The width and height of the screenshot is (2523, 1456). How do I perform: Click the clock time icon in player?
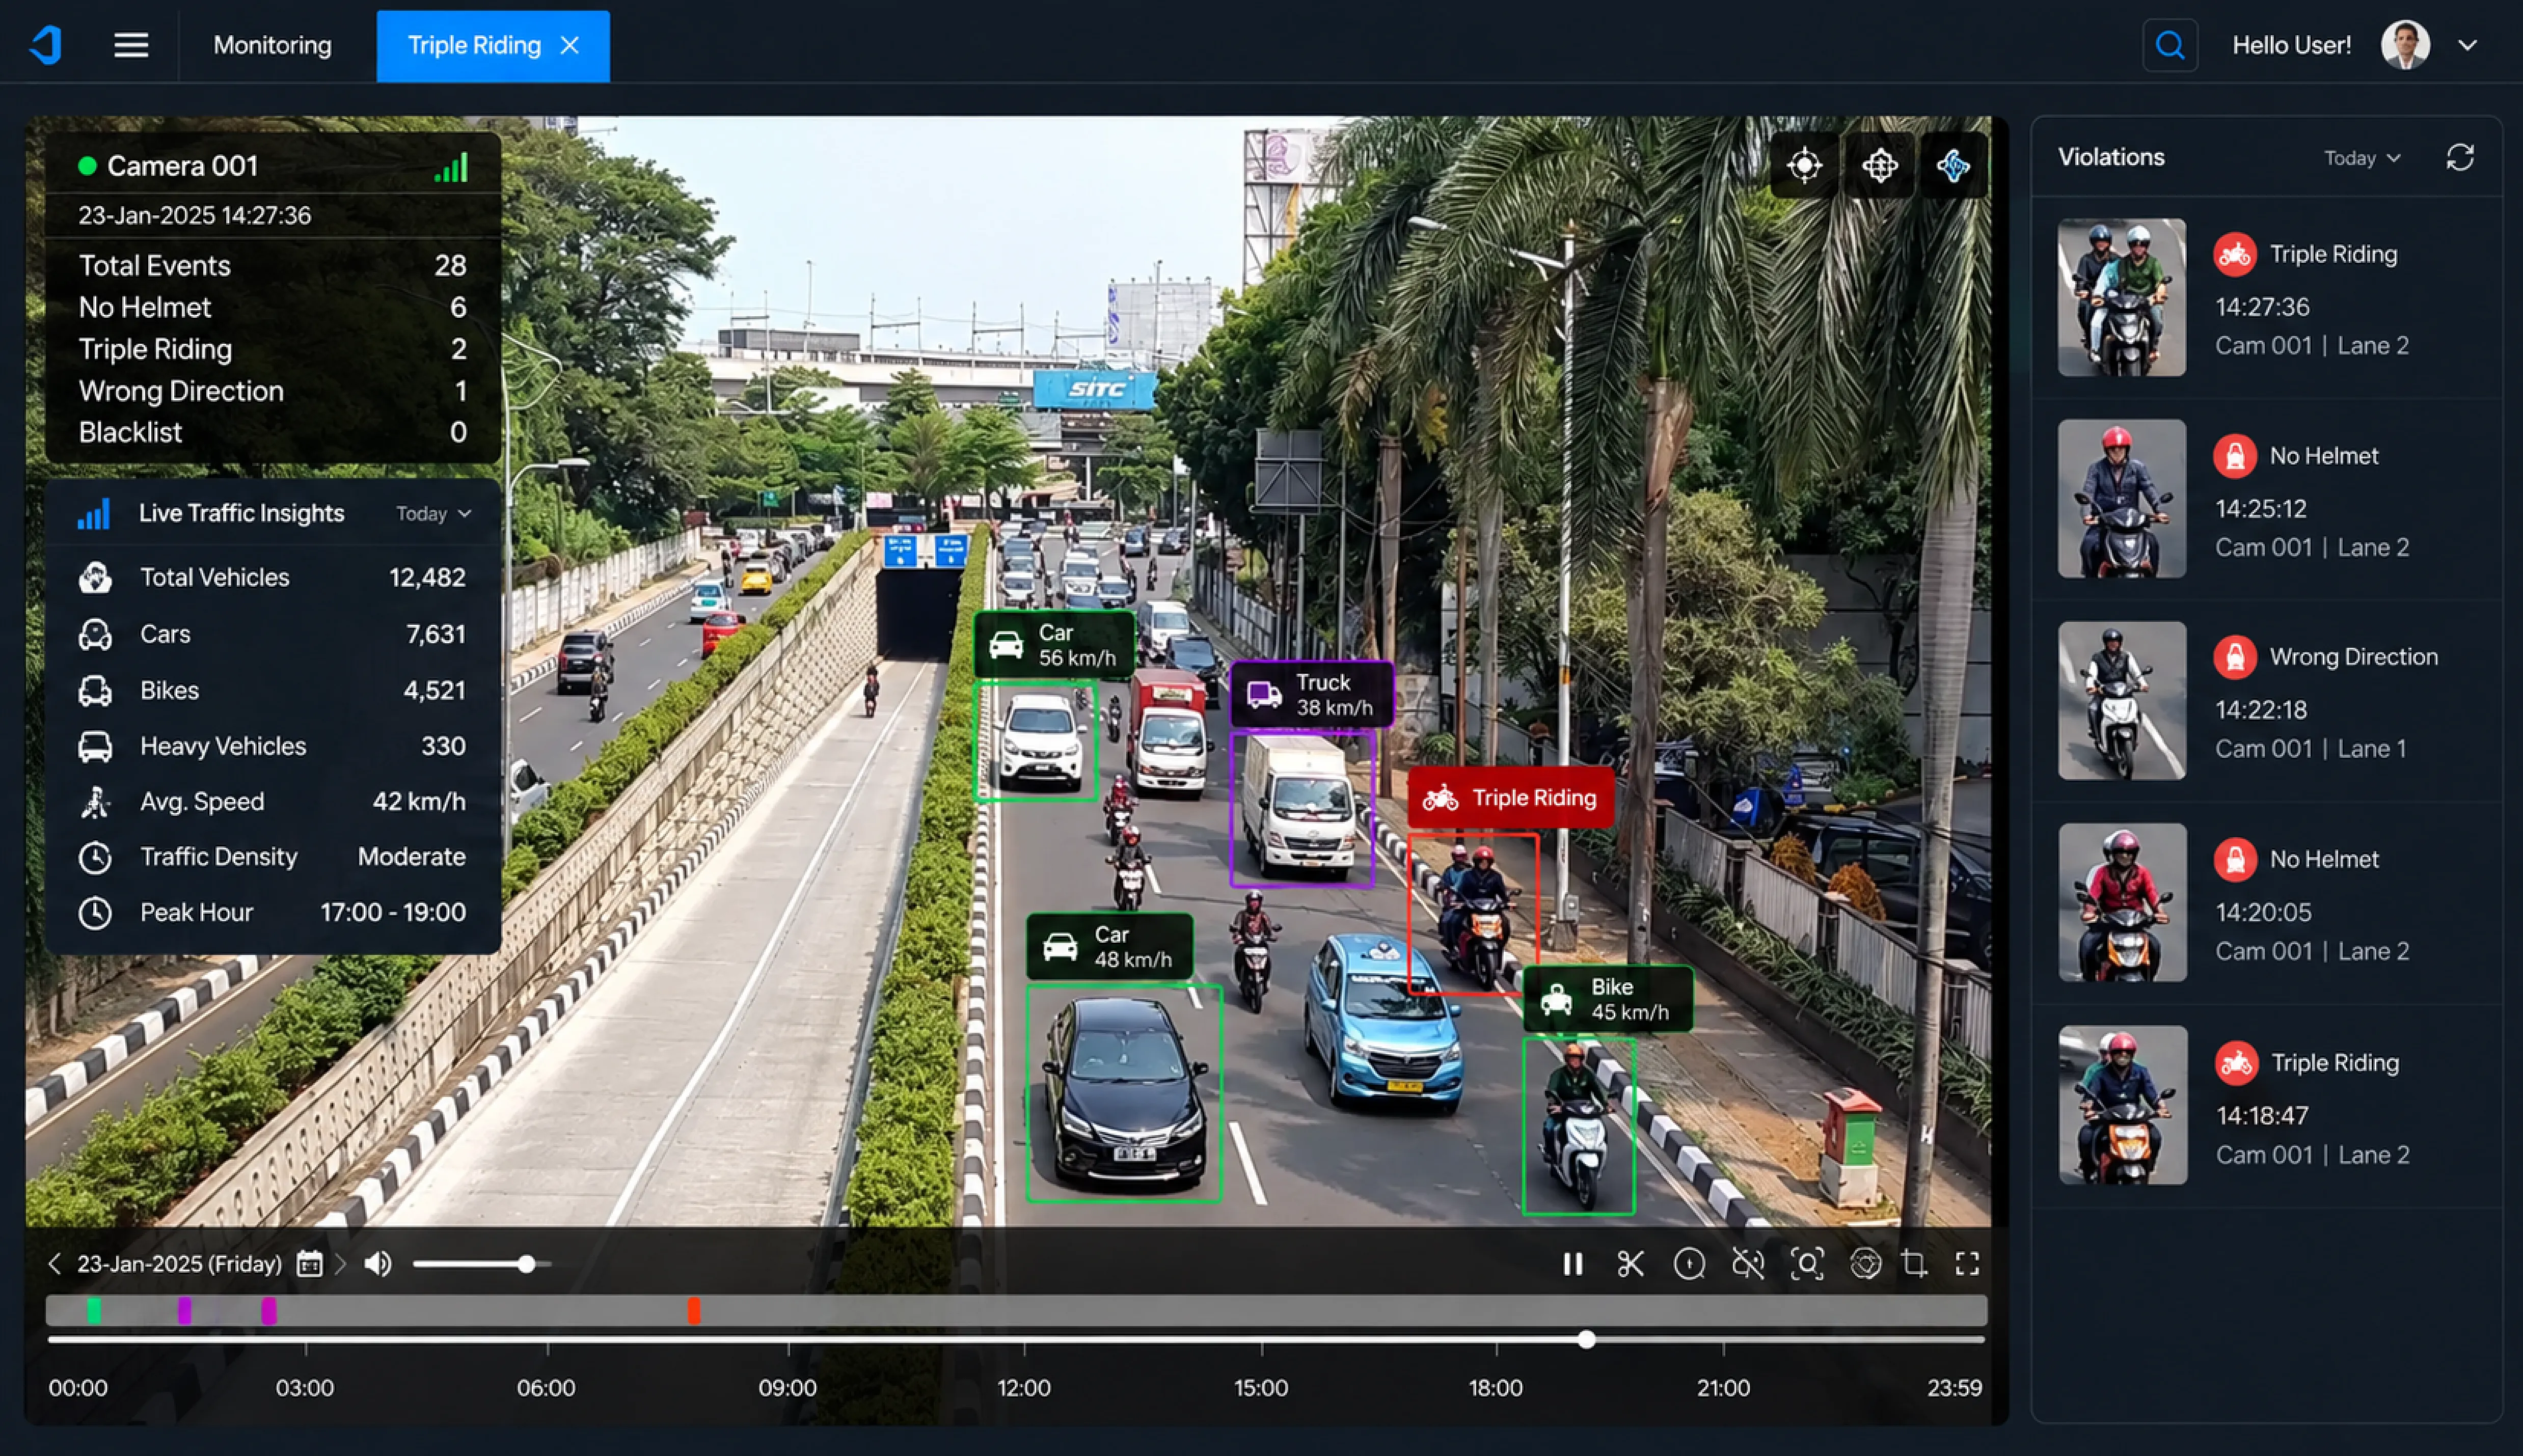tap(1689, 1264)
